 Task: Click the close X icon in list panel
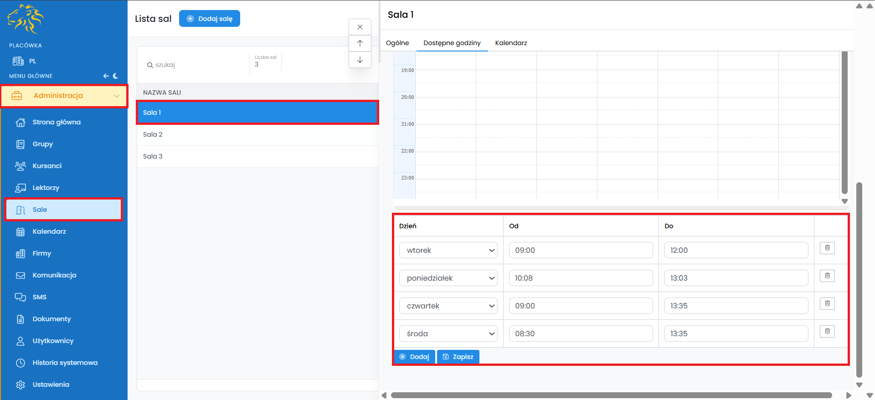click(360, 27)
